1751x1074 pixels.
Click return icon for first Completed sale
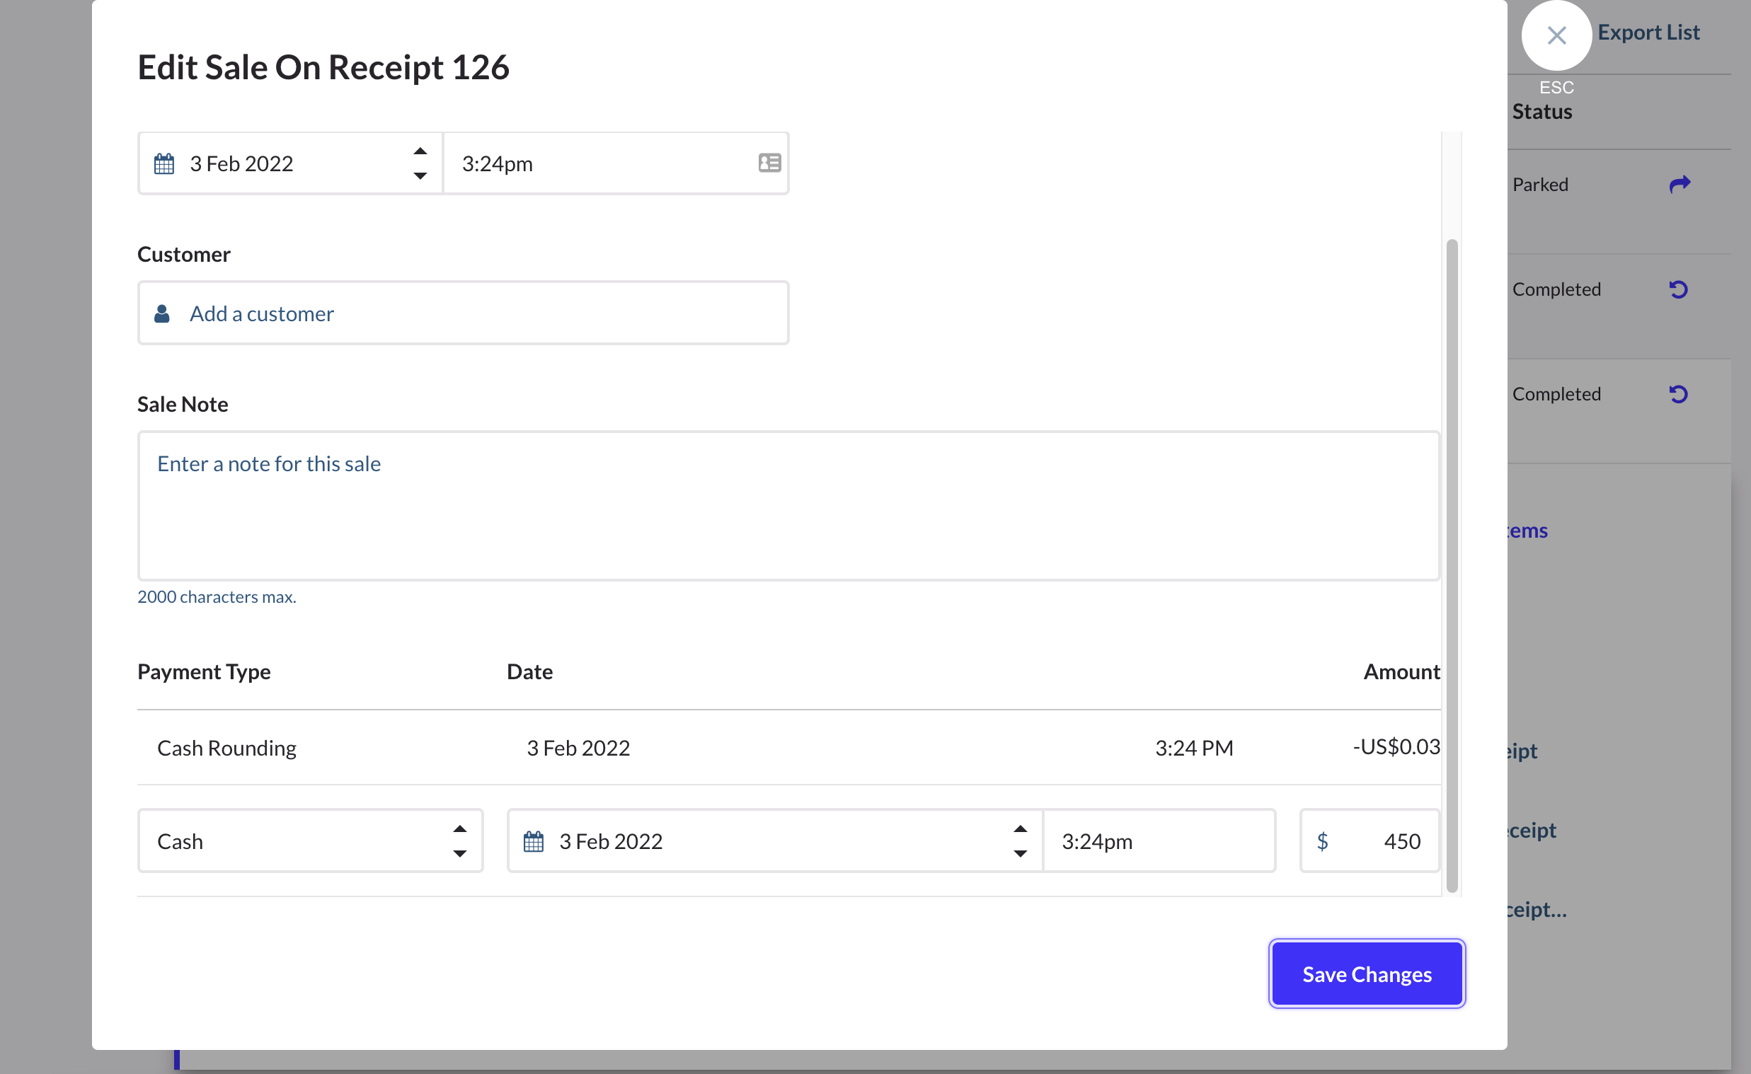click(1678, 289)
